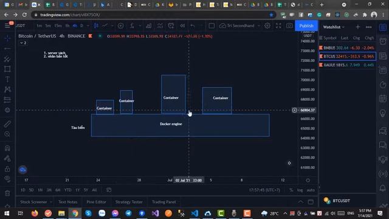Viewport: 389px width, 219px height.
Task: Select the zoom in tool
Action: [7, 134]
